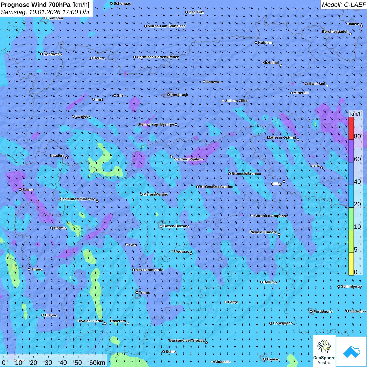Click the date 'Samstag, 10.01.2026 17:00 Uhr'
This screenshot has height=367, width=367.
[45, 12]
